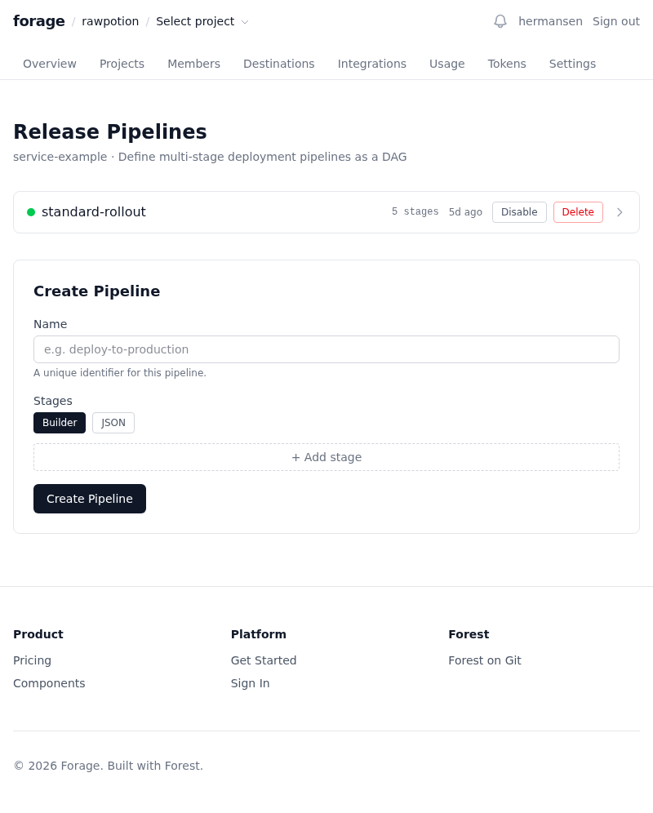Navigate to the Settings tab

572,64
